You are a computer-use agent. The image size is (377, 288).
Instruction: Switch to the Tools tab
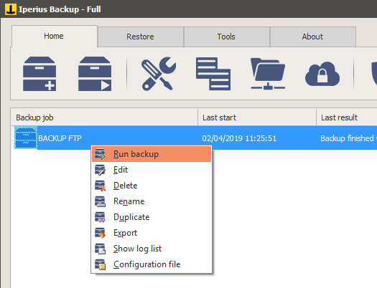tap(226, 37)
